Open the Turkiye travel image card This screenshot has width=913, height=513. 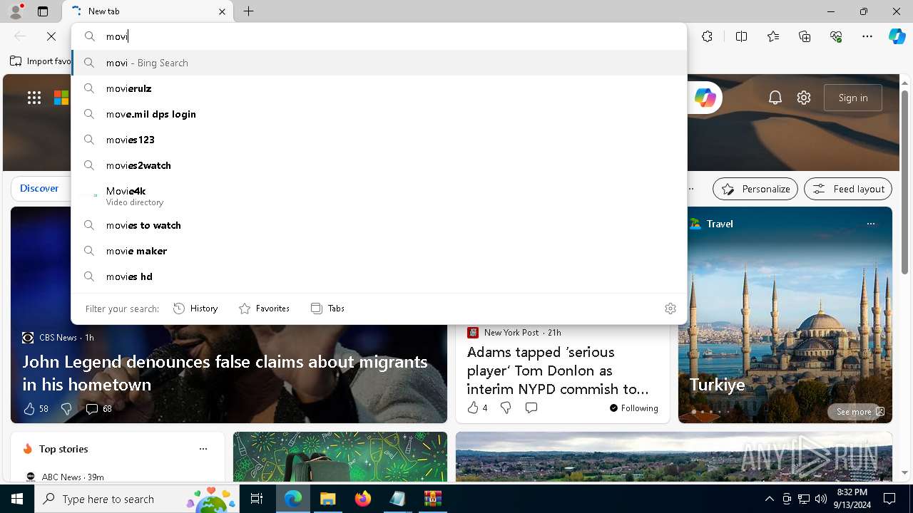[785, 315]
